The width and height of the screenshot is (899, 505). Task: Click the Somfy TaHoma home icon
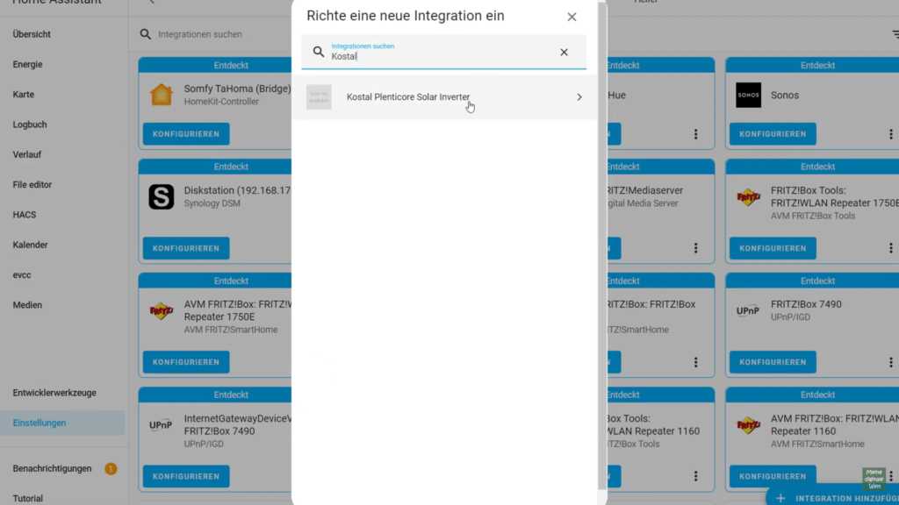pyautogui.click(x=162, y=95)
